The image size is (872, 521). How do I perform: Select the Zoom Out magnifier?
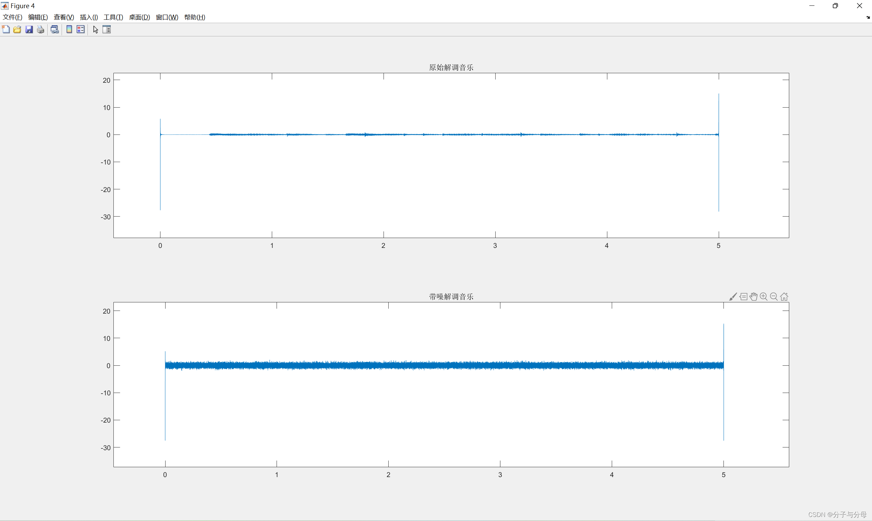pyautogui.click(x=774, y=297)
